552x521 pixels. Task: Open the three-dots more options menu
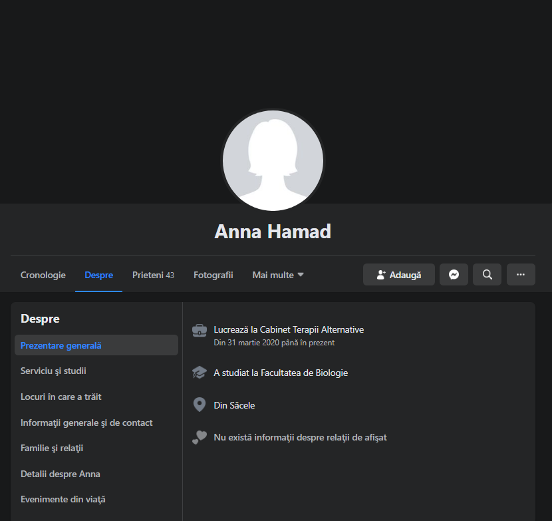[x=521, y=274]
